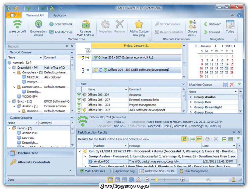This screenshot has height=189, width=249.
Task: Go to next year in calendar
Action: tap(235, 46)
